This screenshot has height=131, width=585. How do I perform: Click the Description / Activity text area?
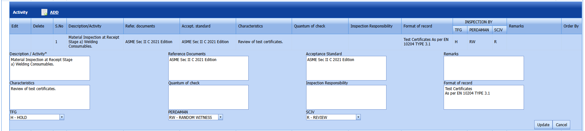click(x=50, y=68)
